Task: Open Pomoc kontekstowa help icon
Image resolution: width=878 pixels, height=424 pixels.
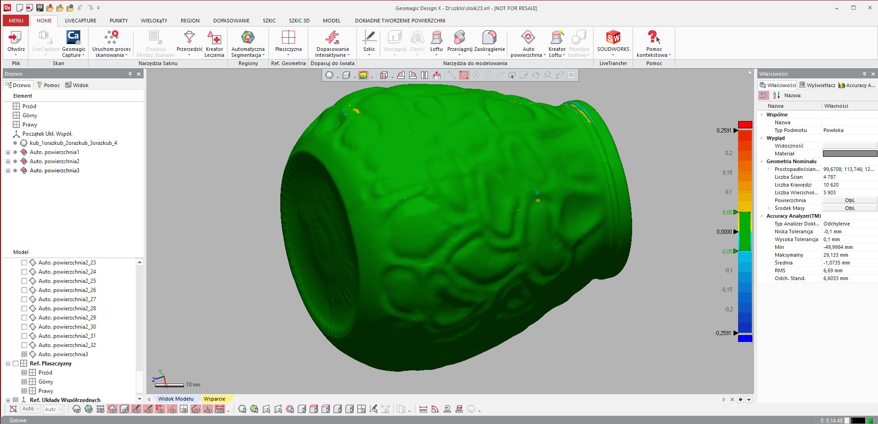Action: coord(654,38)
